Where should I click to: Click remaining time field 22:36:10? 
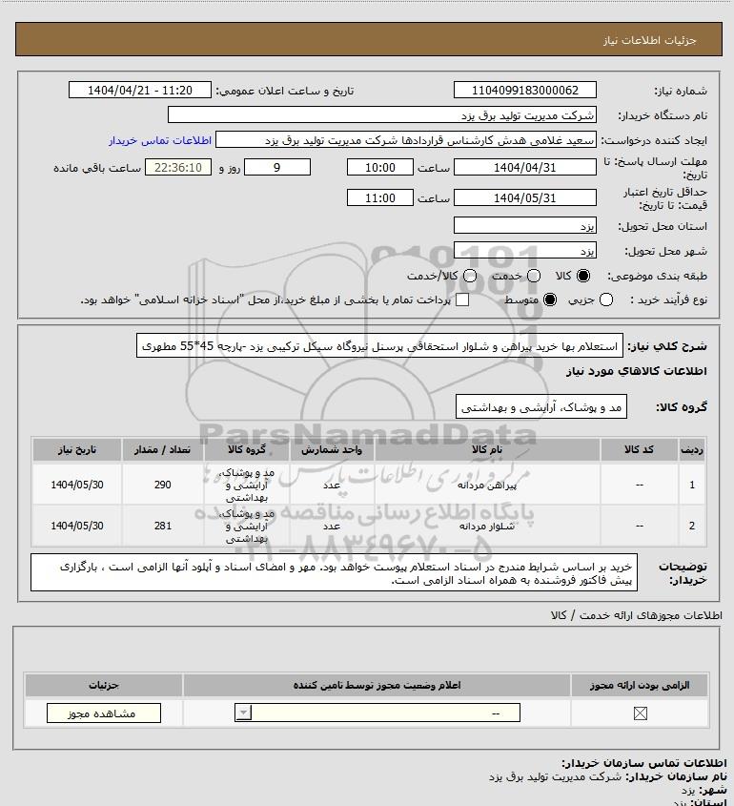178,167
